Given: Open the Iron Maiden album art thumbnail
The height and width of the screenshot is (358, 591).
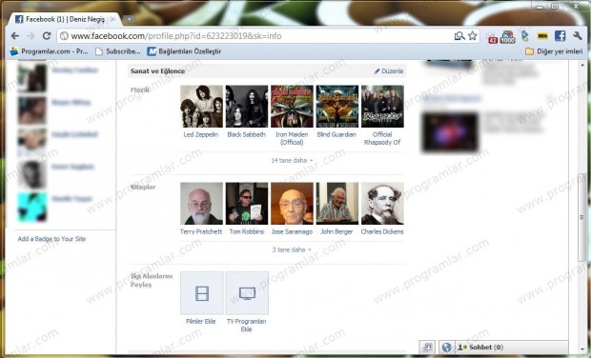Looking at the screenshot, I should [292, 107].
